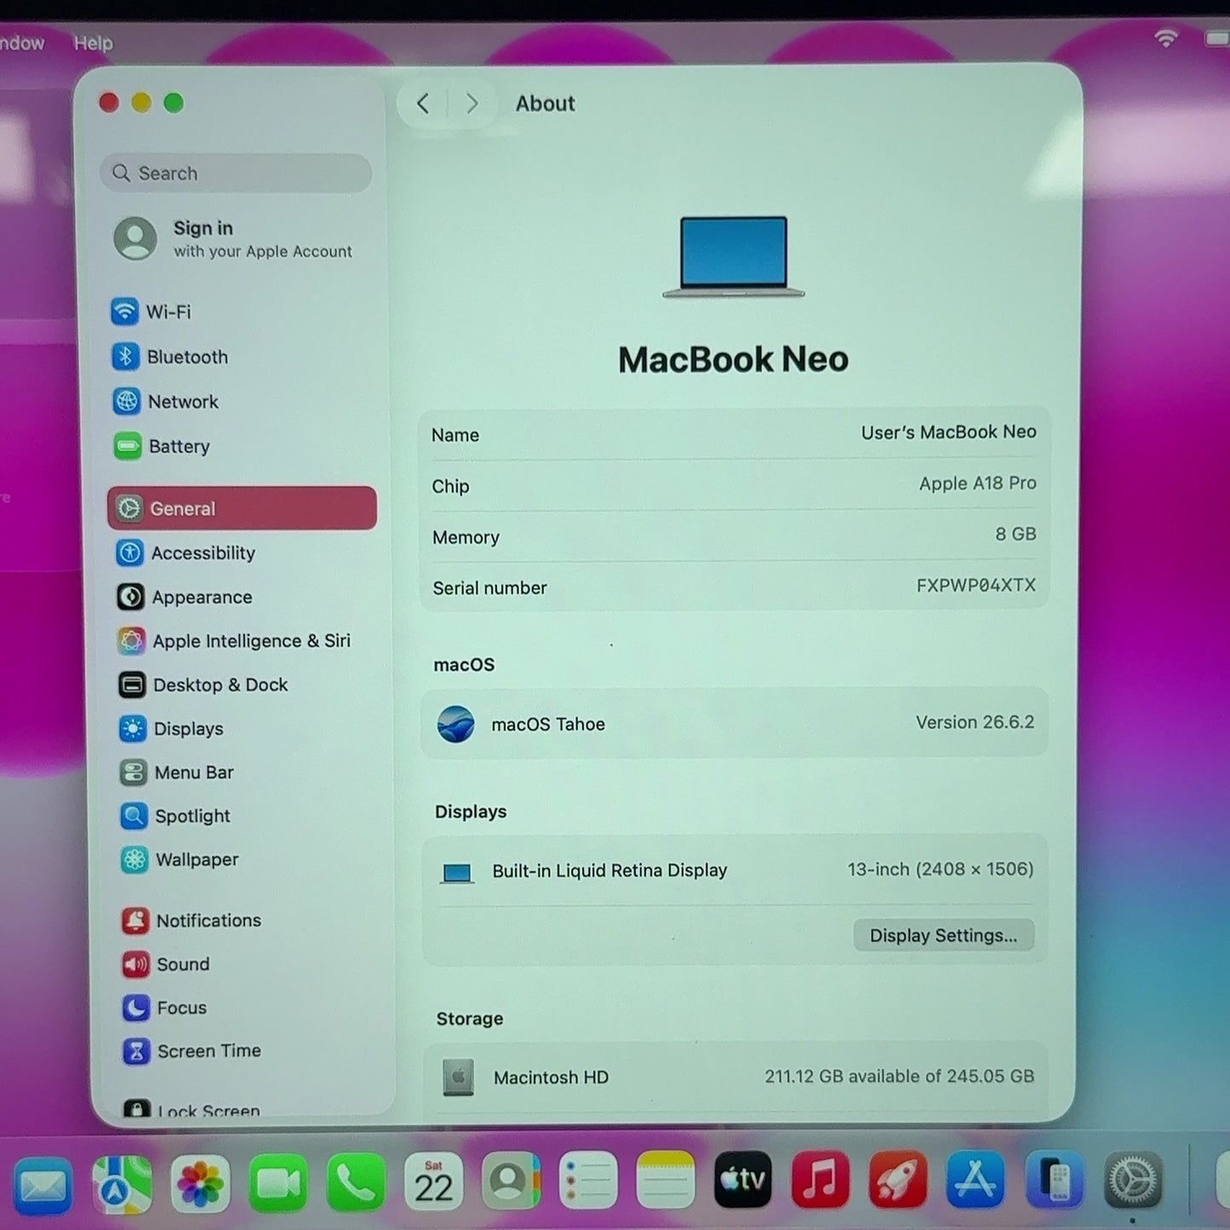The height and width of the screenshot is (1230, 1230).
Task: Click the "Storage" section heading
Action: point(470,1019)
